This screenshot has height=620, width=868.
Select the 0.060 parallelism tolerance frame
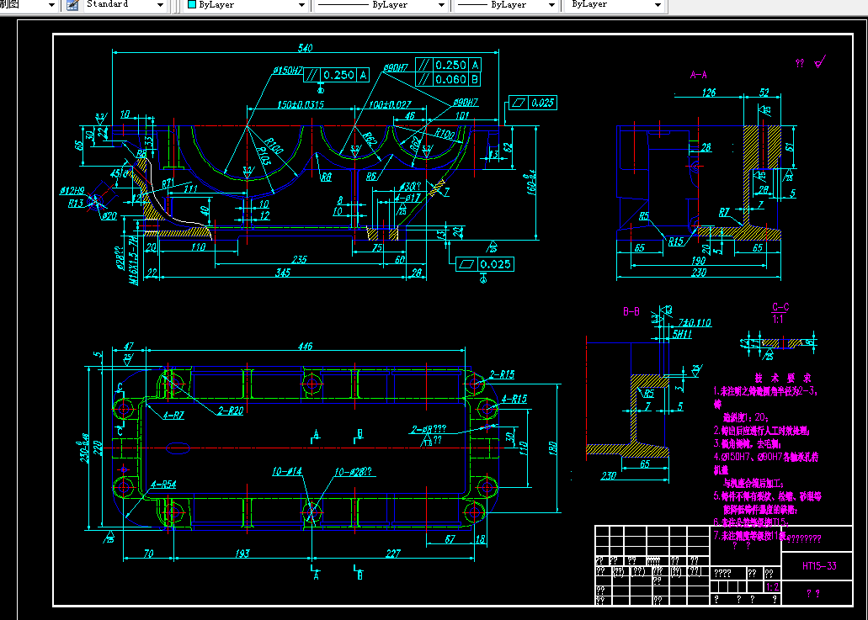click(448, 80)
